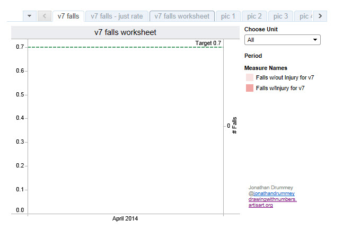The image size is (343, 238).
Task: Open the pic 3 tab
Action: 280,16
